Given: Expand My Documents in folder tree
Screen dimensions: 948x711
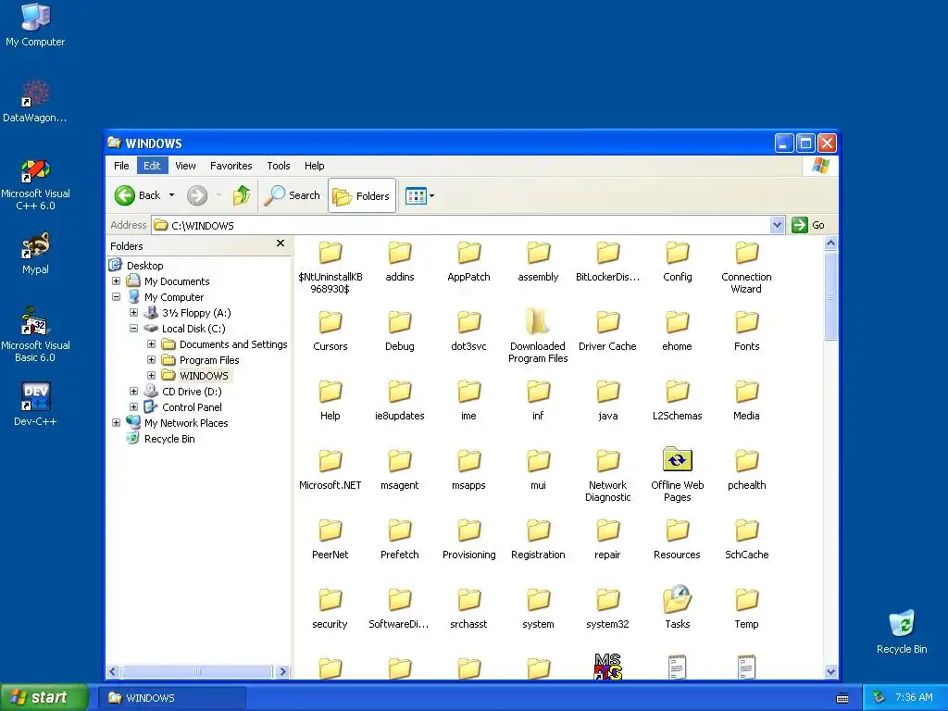Looking at the screenshot, I should pyautogui.click(x=116, y=281).
